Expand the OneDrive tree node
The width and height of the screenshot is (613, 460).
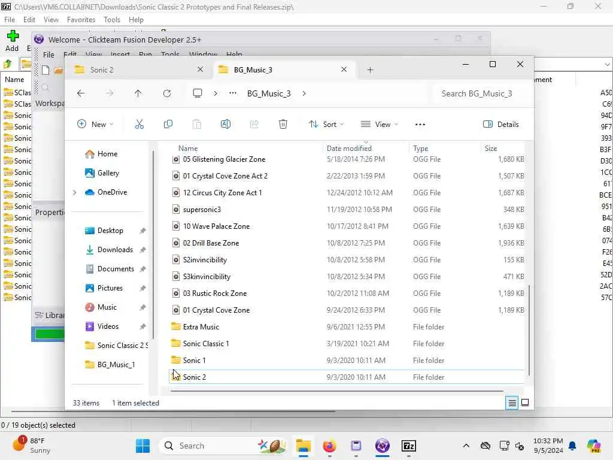tap(74, 192)
